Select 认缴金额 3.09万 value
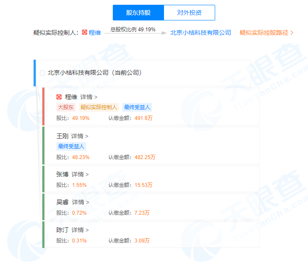Screen dimensions: 308x279 coord(142,240)
